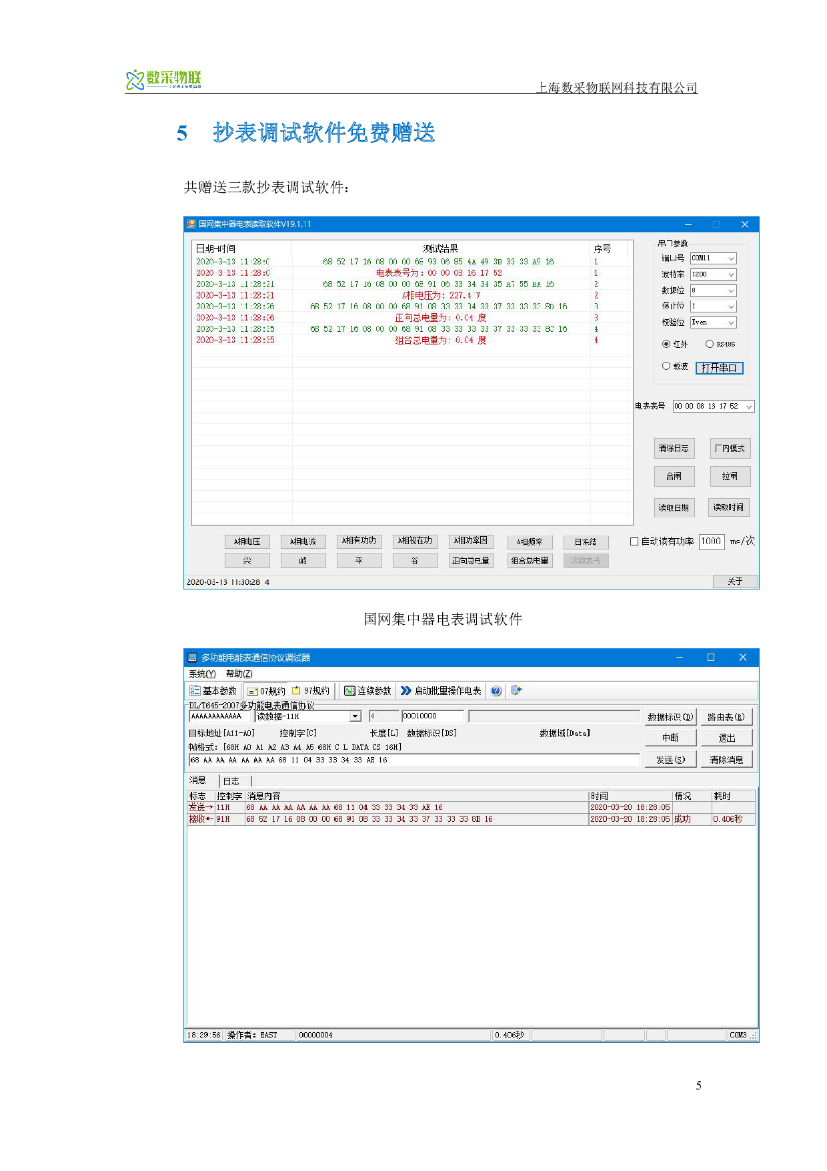The width and height of the screenshot is (827, 1171).
Task: Select the 97规约 protocol toolbar item
Action: pyautogui.click(x=311, y=690)
